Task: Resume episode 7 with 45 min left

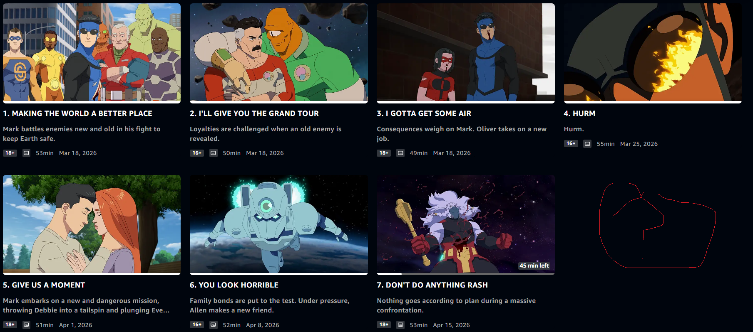Action: 466,224
